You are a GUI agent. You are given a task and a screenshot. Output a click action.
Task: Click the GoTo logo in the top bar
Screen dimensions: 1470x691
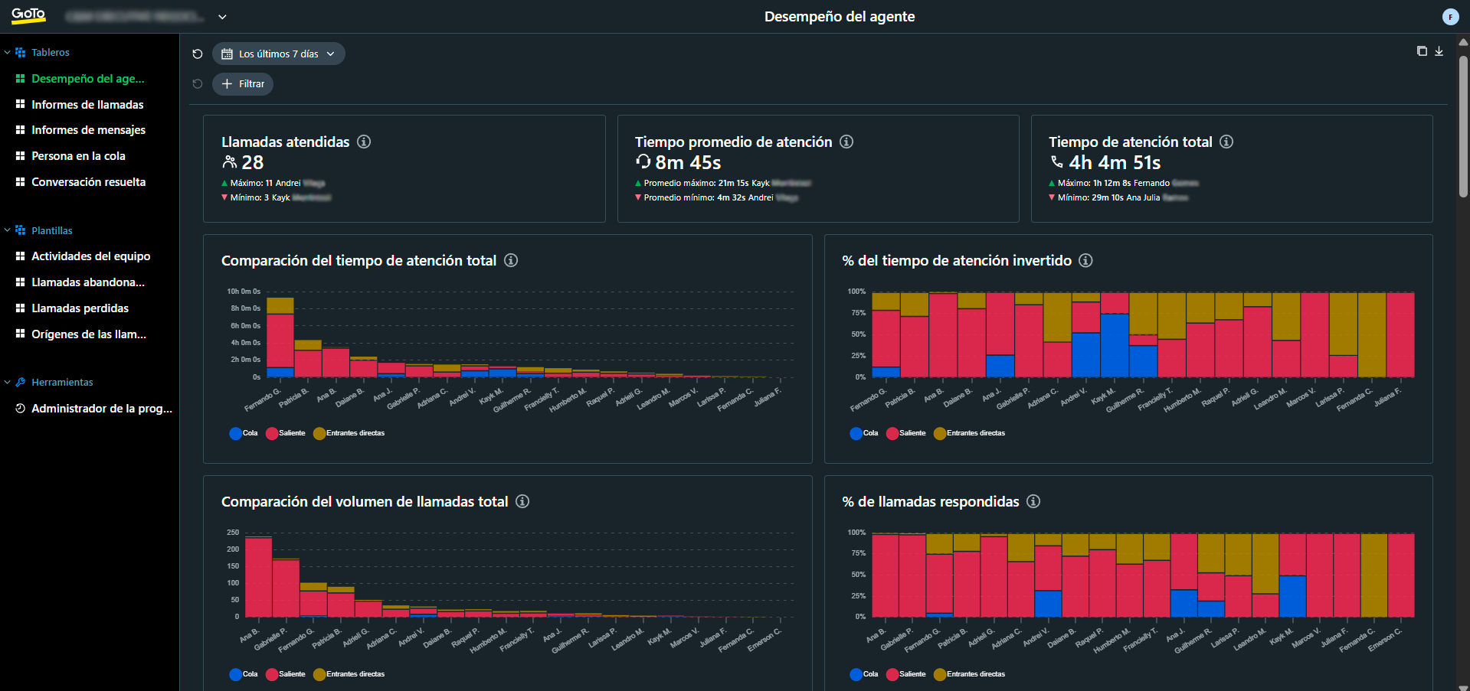pyautogui.click(x=28, y=15)
